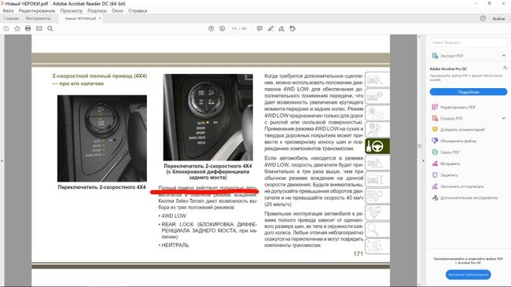Click the tools search input field
The height and width of the screenshot is (287, 511).
click(x=469, y=42)
